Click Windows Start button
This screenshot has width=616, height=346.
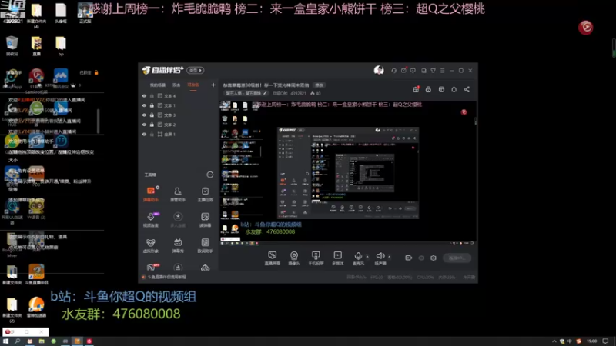[x=5, y=341]
